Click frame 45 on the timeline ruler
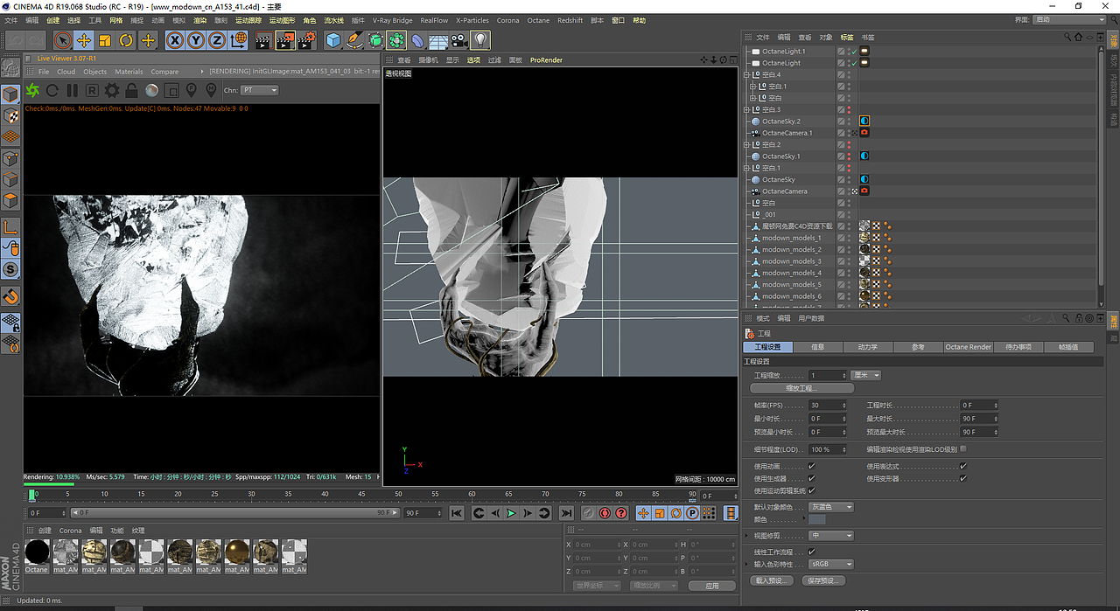 pyautogui.click(x=360, y=495)
